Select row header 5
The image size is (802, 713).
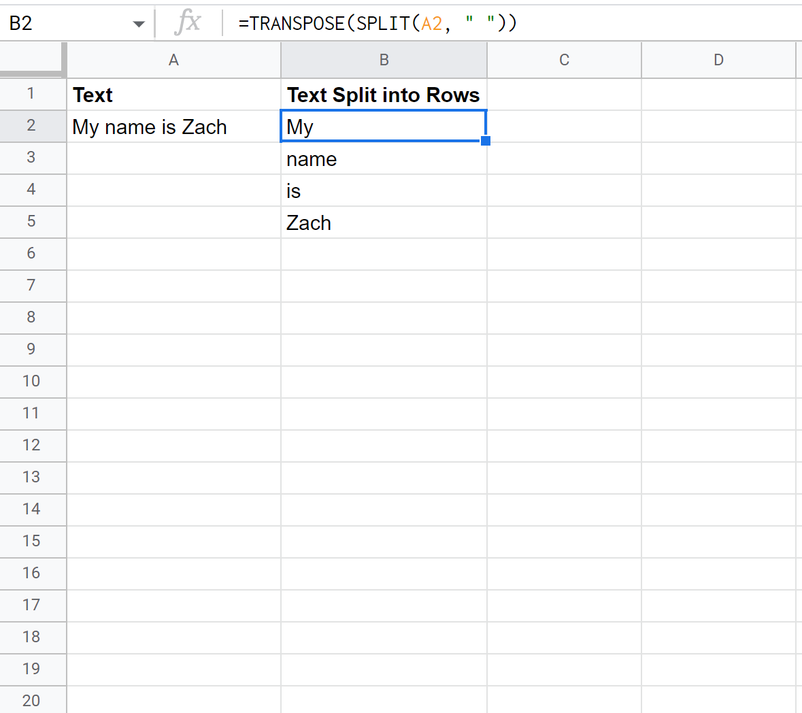[x=33, y=222]
